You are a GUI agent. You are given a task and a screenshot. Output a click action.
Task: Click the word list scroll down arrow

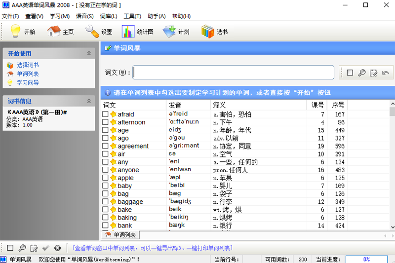(x=393, y=227)
